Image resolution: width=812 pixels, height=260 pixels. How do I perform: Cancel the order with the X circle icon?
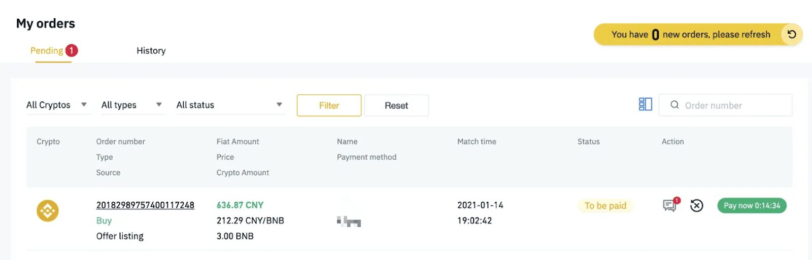pos(697,205)
